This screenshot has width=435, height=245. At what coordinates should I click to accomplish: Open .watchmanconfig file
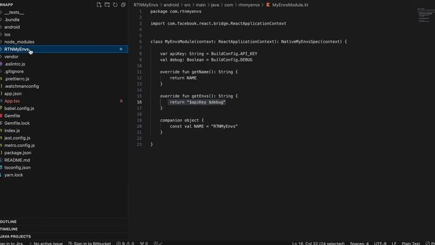22,86
